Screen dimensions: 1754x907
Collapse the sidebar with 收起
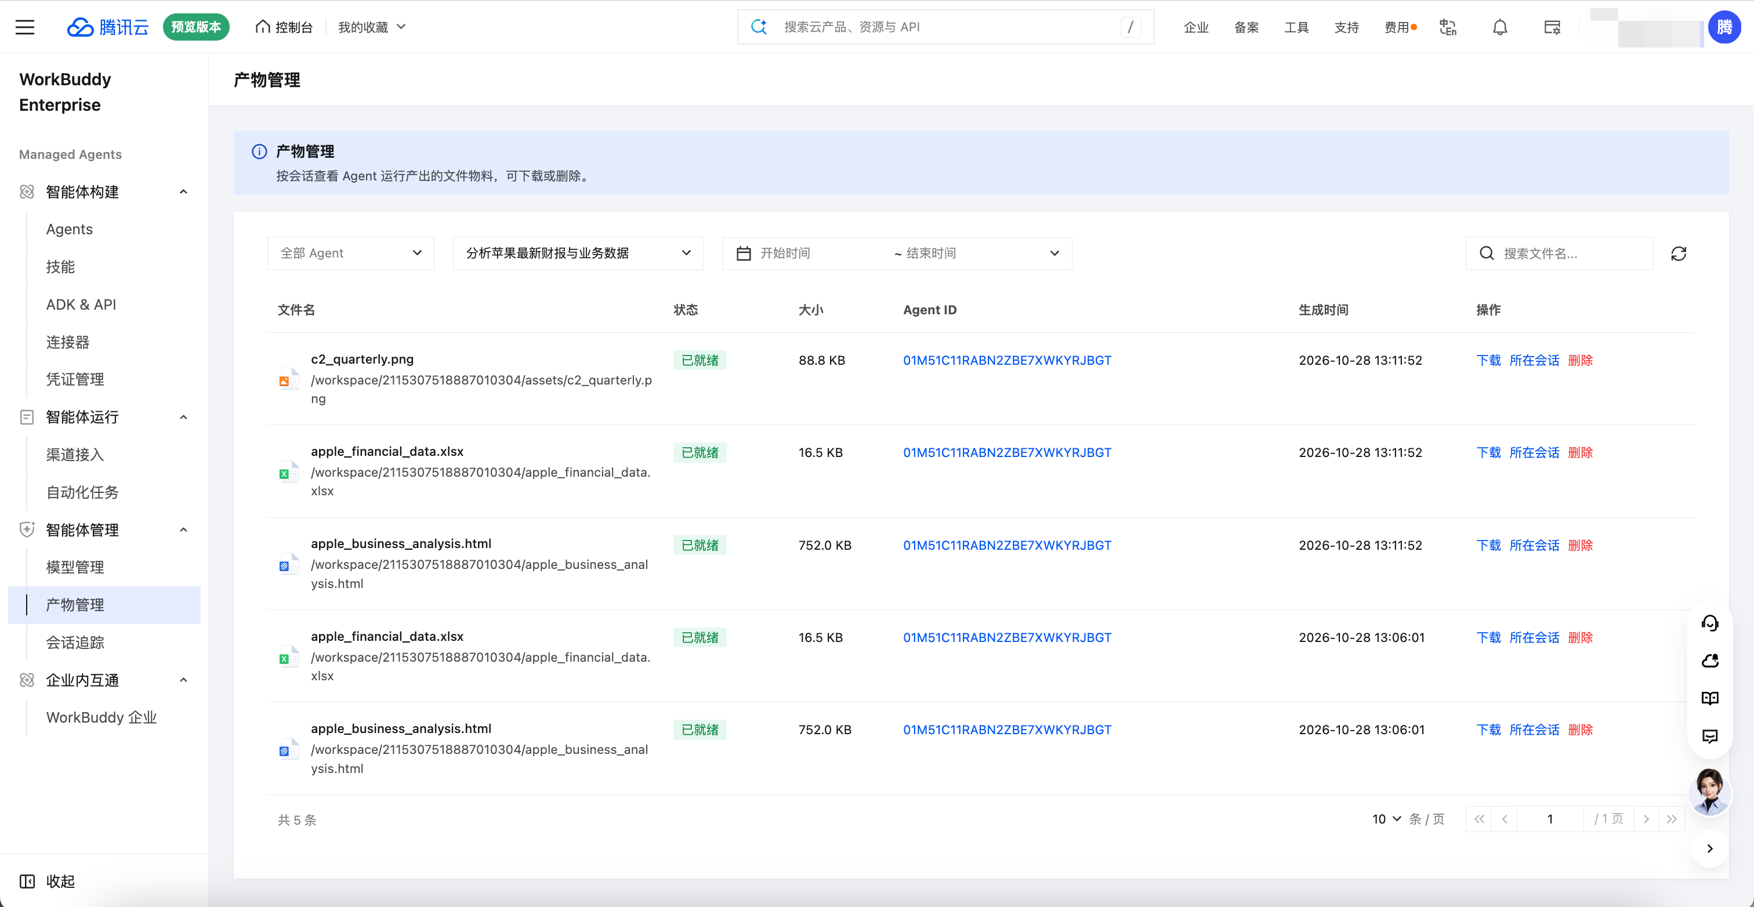click(48, 881)
